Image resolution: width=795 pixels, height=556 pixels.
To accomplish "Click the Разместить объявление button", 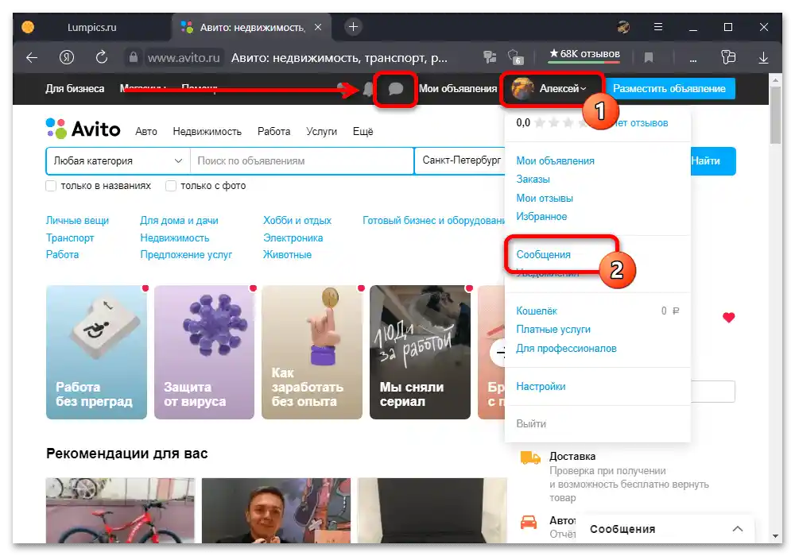I will pos(669,89).
